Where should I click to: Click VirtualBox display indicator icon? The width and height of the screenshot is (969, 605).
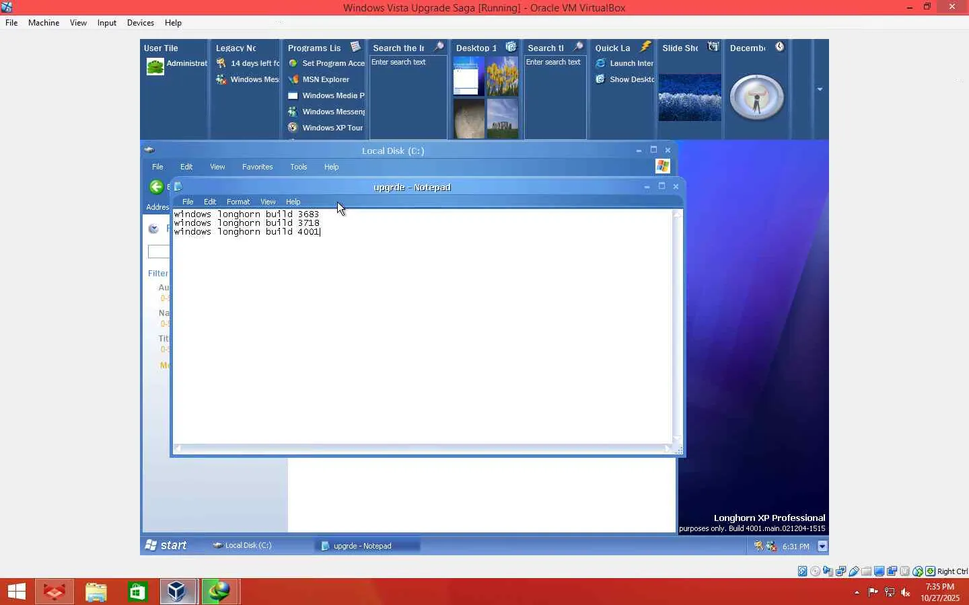[880, 571]
